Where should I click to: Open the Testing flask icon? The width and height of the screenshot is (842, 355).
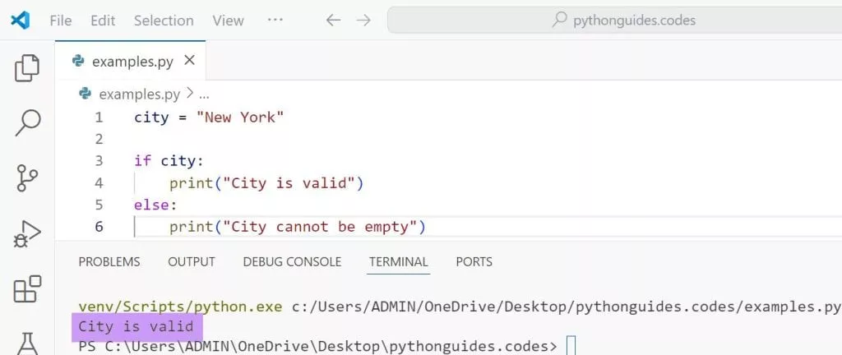click(27, 341)
